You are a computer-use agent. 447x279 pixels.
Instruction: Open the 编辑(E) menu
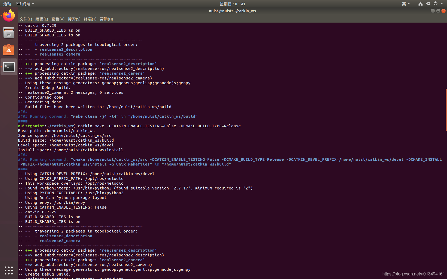[x=42, y=19]
